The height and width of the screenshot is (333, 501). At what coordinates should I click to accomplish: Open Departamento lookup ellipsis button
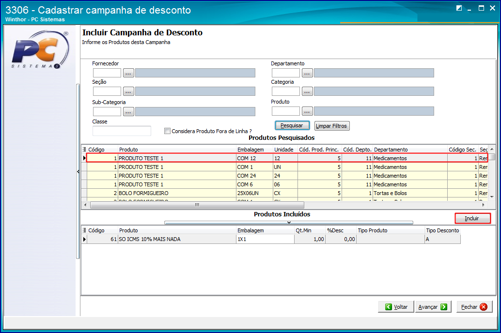tap(307, 73)
